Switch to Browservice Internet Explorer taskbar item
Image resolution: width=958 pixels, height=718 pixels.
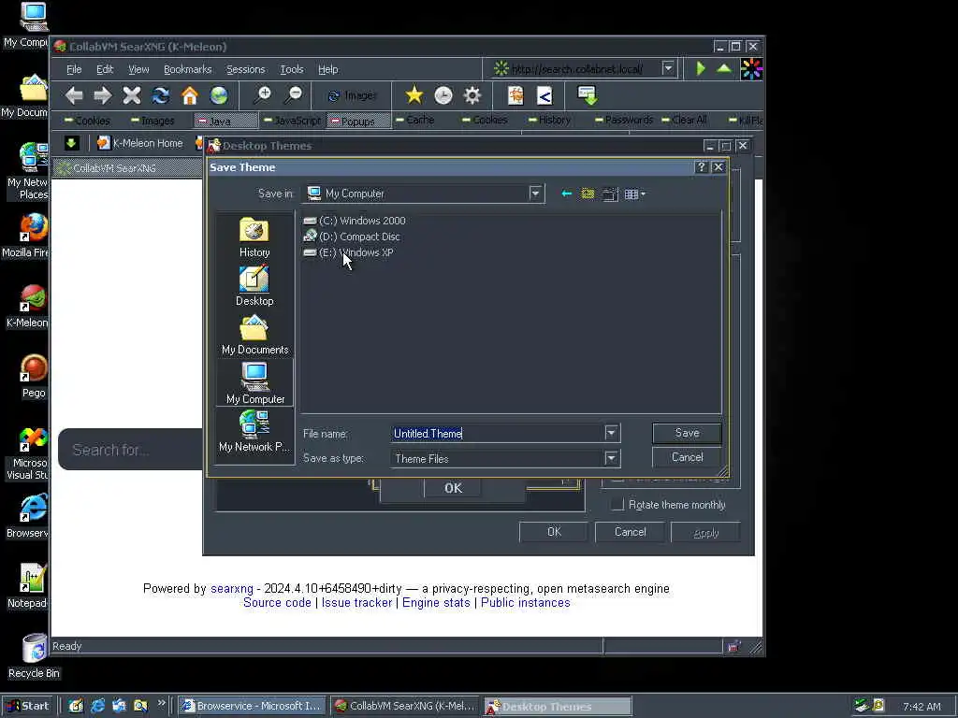pyautogui.click(x=252, y=706)
